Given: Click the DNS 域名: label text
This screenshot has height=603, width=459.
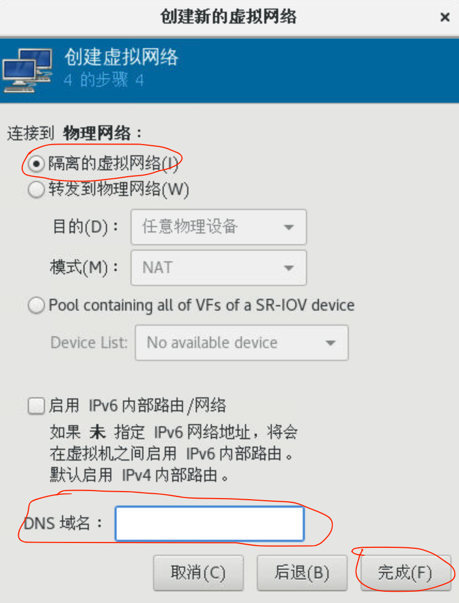Looking at the screenshot, I should [63, 523].
